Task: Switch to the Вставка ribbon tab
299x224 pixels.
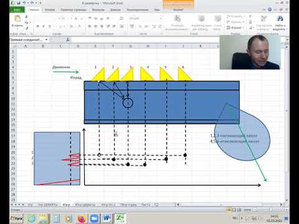Action: (50, 10)
